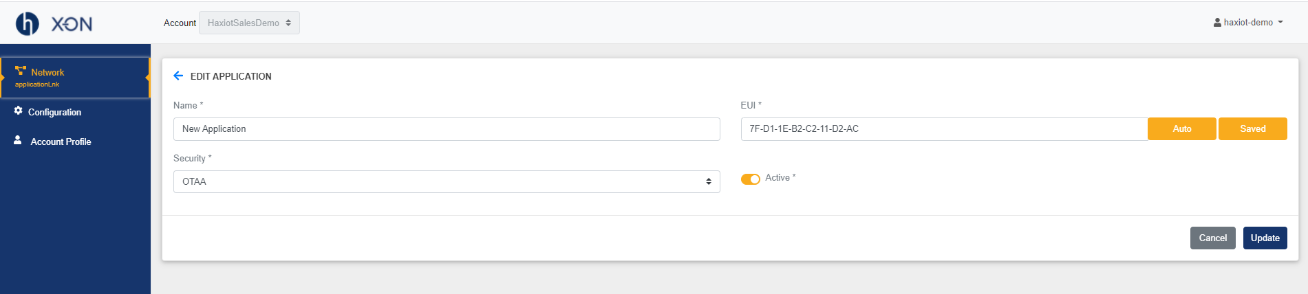The width and height of the screenshot is (1308, 294).
Task: Click the XON wordmark in header
Action: 72,24
